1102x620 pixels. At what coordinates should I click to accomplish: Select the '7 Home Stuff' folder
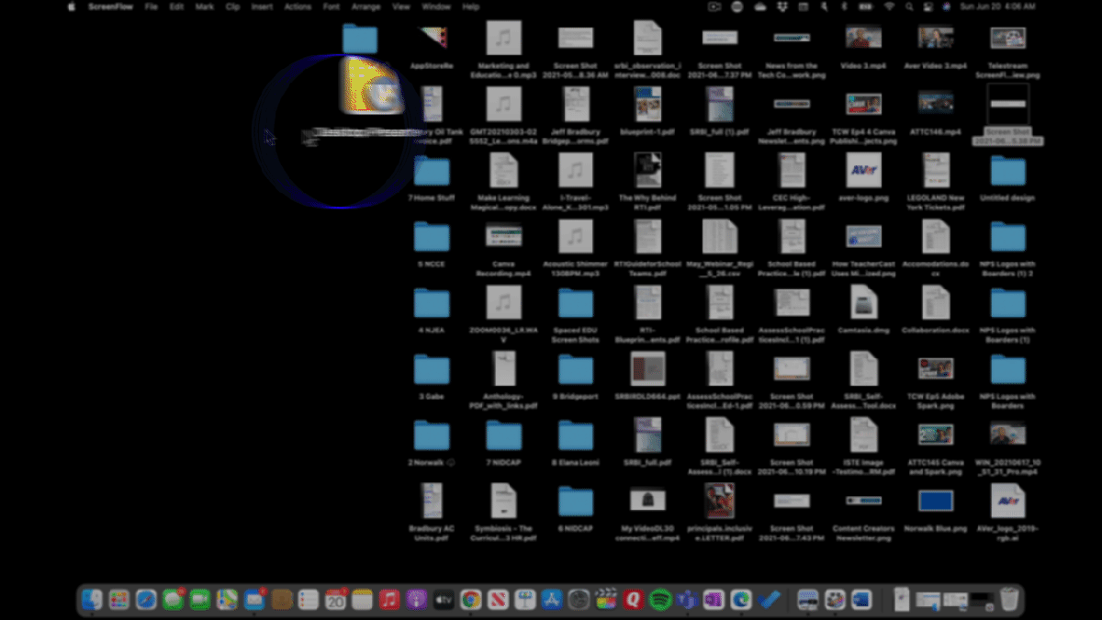click(432, 171)
